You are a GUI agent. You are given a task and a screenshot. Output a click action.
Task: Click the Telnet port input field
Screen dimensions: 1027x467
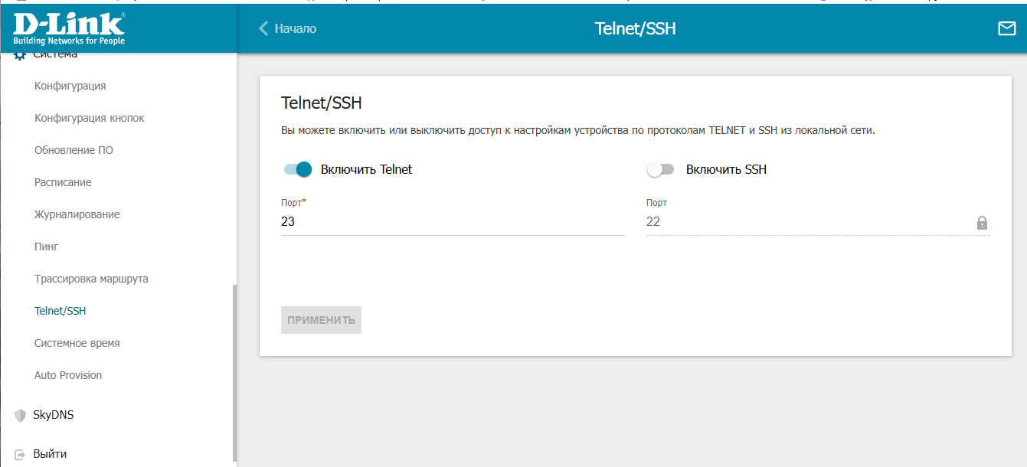tap(453, 221)
